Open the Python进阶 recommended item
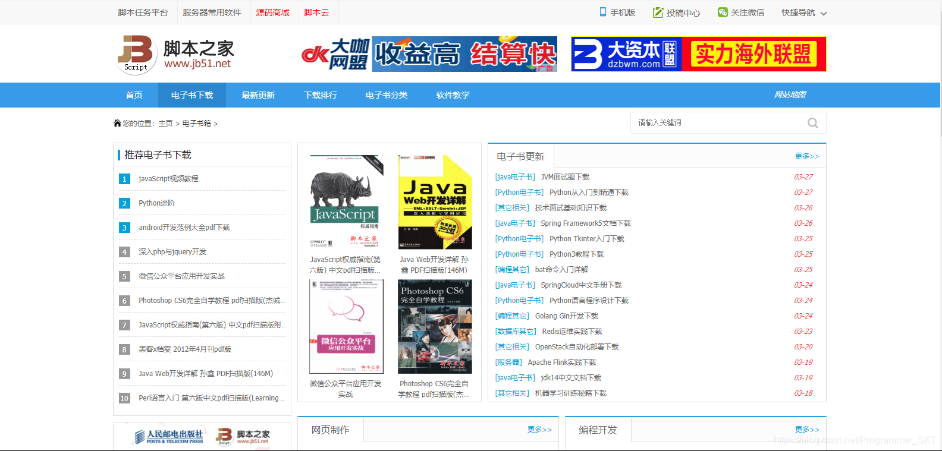This screenshot has width=942, height=451. coord(157,203)
